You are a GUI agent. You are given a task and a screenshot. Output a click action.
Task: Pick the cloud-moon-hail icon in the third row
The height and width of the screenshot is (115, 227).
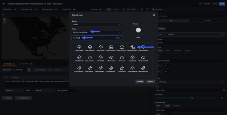(79, 69)
